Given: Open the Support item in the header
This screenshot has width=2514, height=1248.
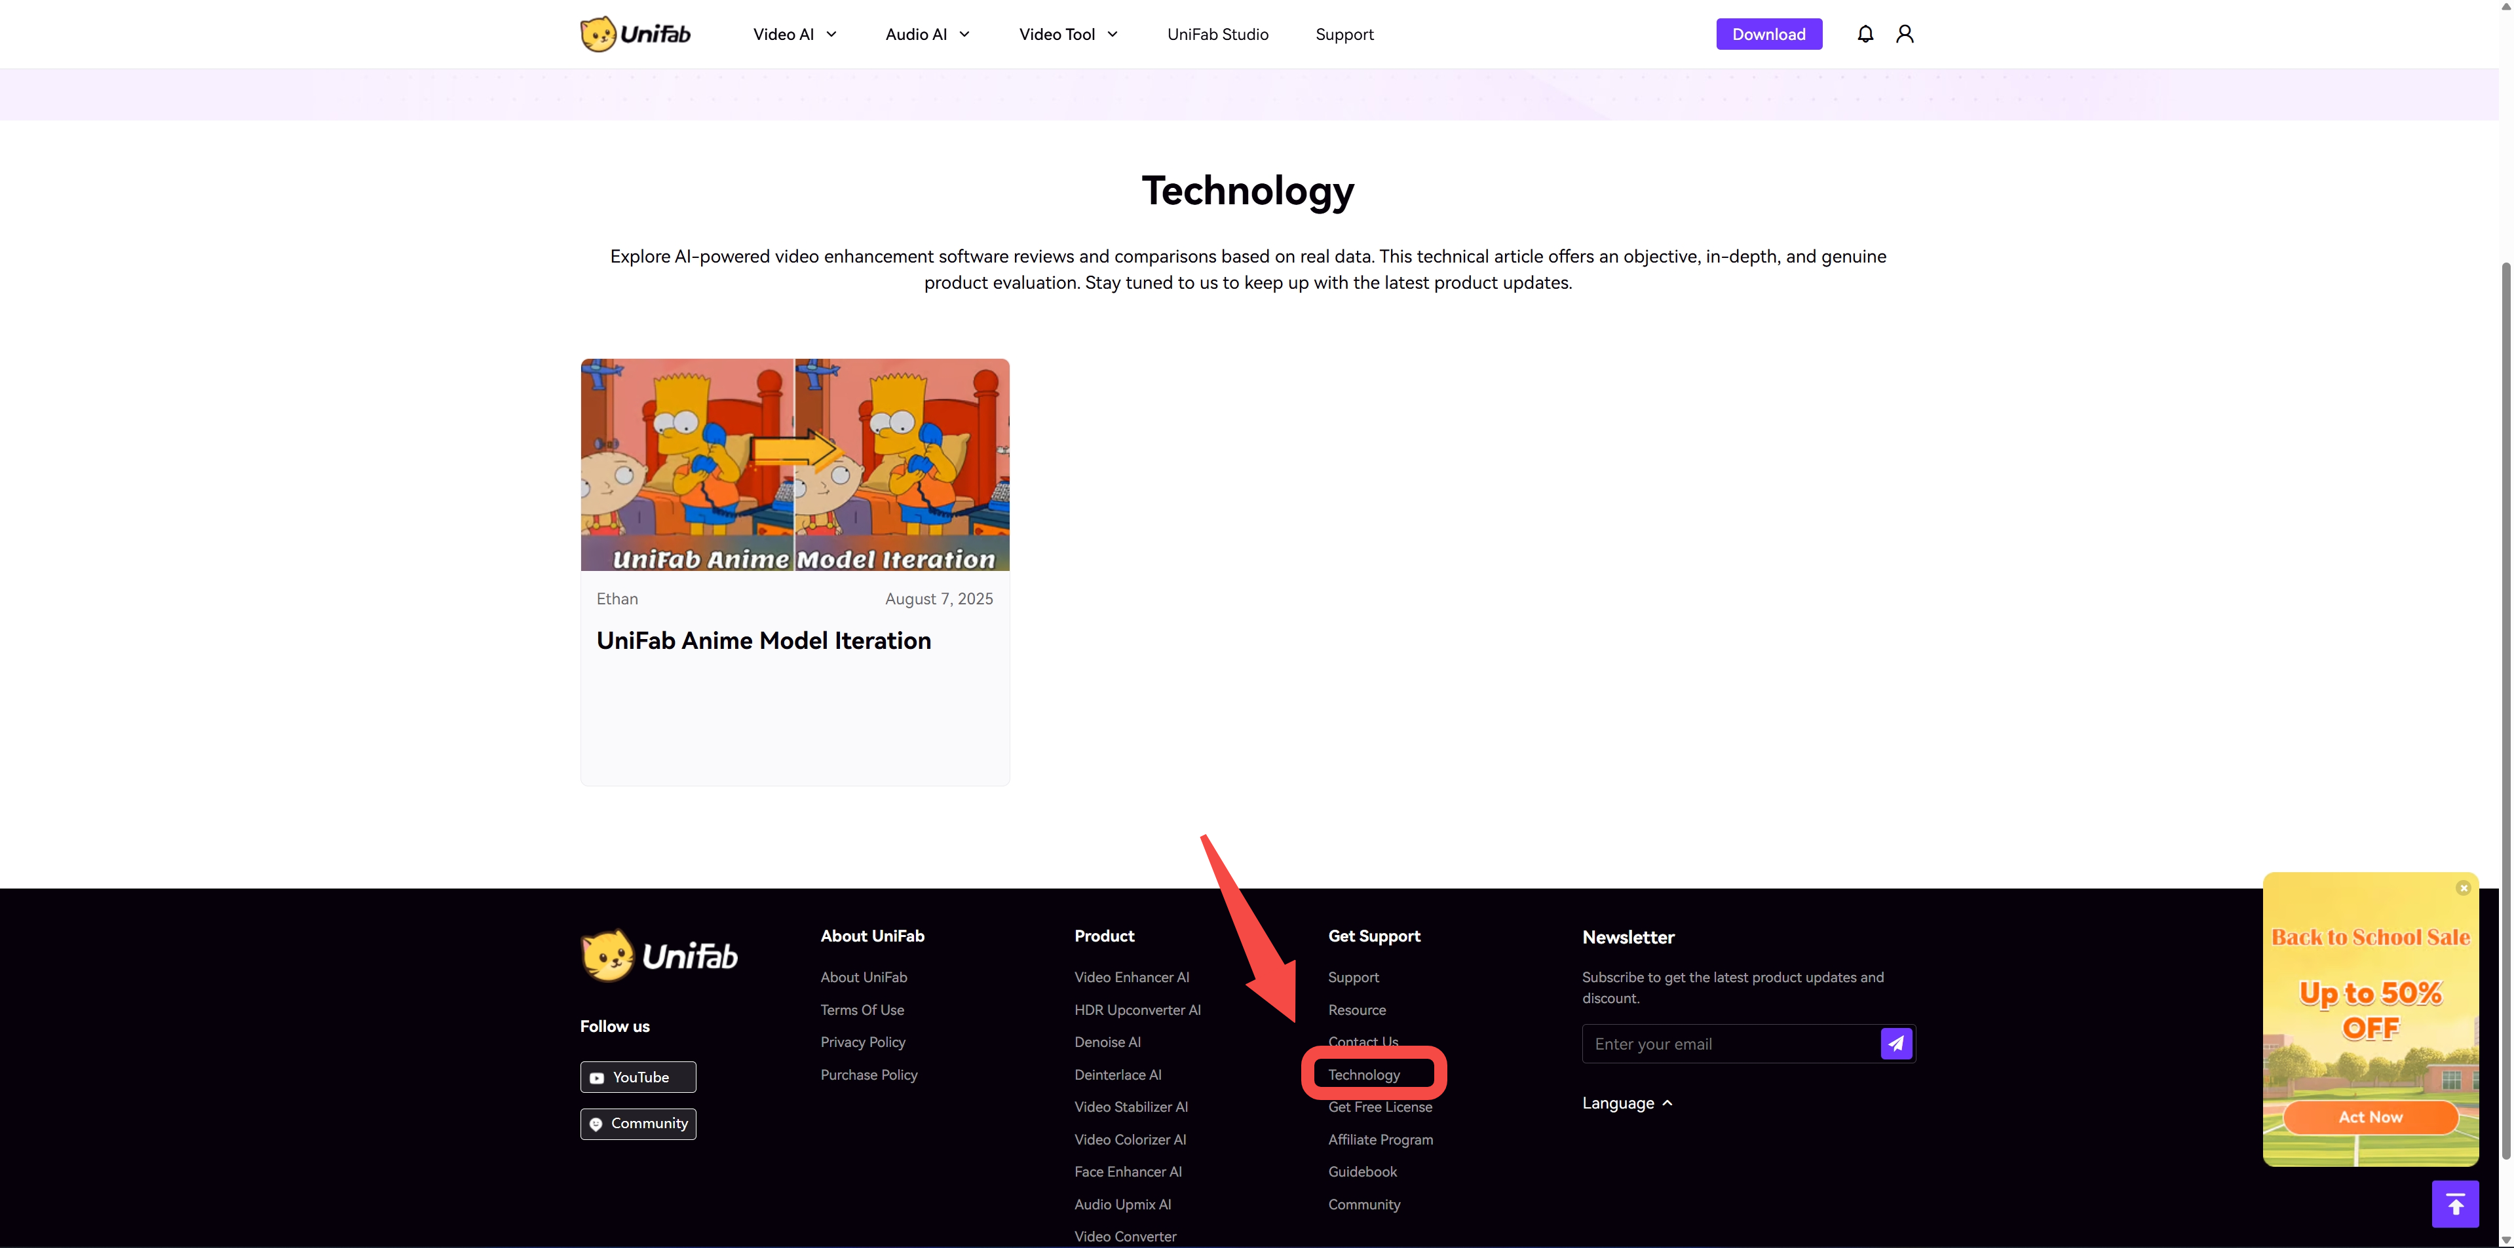Looking at the screenshot, I should (1344, 34).
